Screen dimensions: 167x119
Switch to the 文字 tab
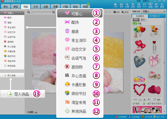pyautogui.click(x=35, y=7)
